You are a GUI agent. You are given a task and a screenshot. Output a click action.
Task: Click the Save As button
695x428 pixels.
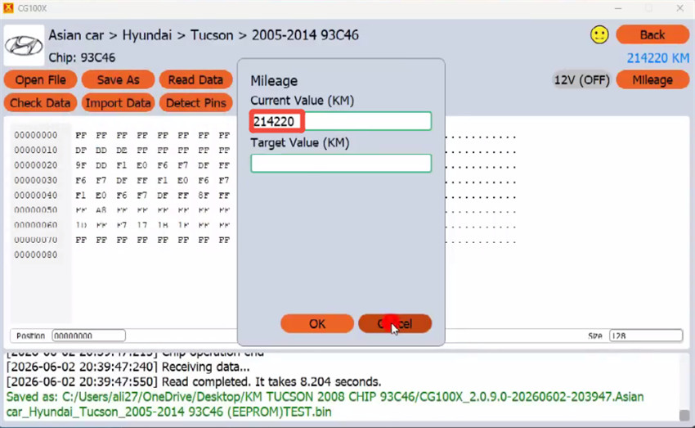coord(118,80)
